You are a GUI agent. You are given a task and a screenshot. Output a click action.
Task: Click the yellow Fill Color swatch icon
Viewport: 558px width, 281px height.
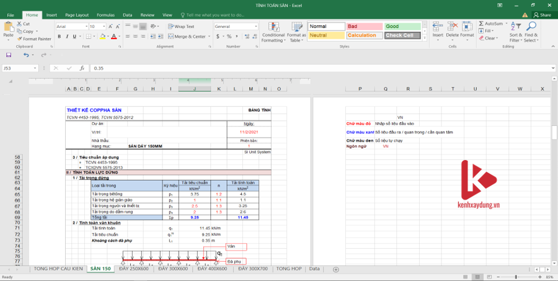click(x=103, y=37)
